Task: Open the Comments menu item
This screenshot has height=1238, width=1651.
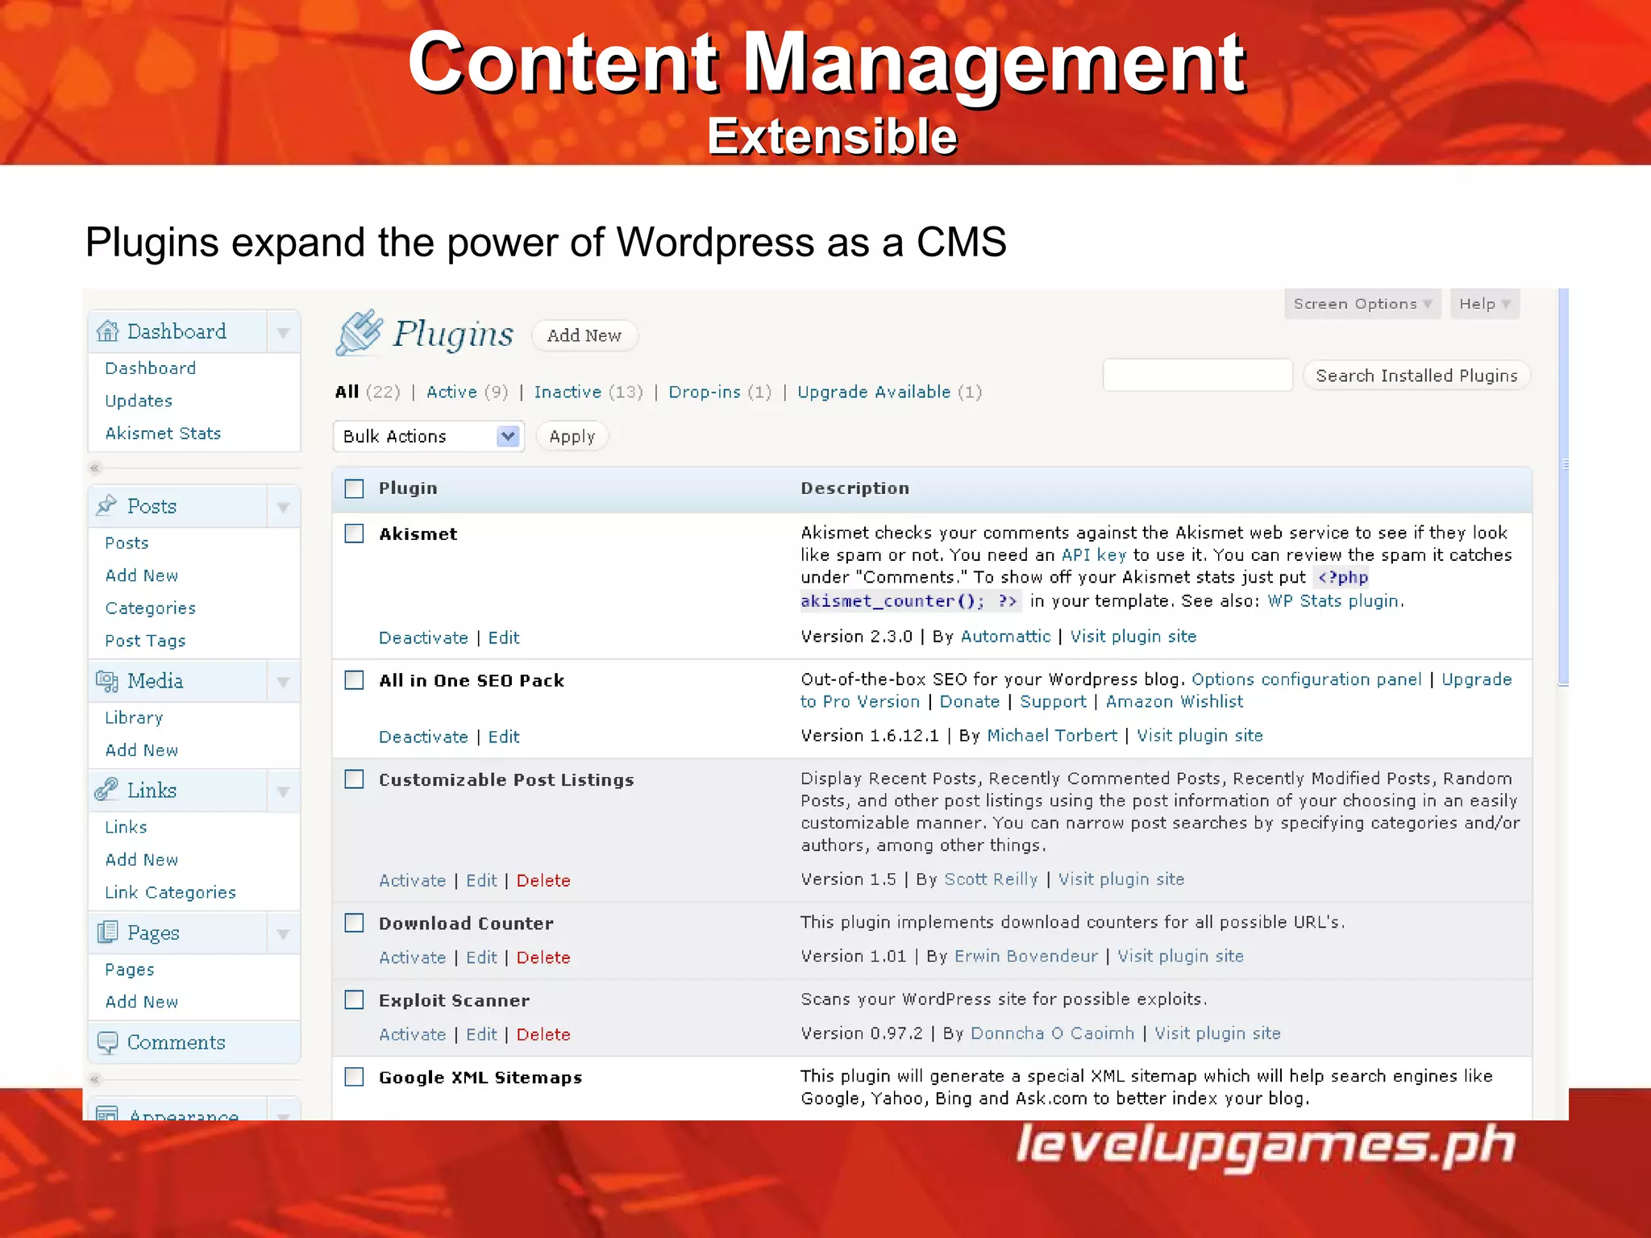Action: (x=193, y=1042)
